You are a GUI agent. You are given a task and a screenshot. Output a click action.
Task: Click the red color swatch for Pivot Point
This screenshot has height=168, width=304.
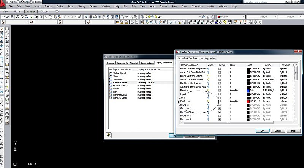248,101
